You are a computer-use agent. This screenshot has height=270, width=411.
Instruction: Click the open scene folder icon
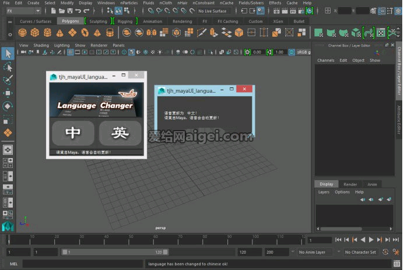pyautogui.click(x=62, y=11)
